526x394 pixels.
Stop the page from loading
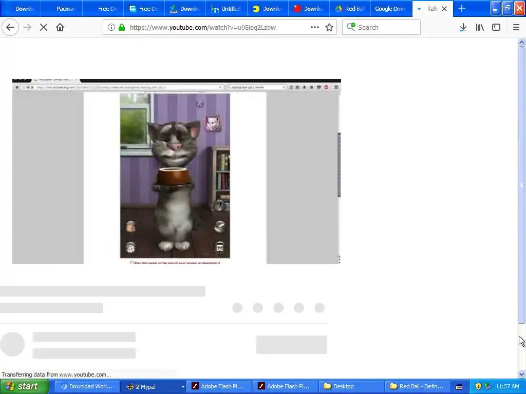[x=44, y=27]
